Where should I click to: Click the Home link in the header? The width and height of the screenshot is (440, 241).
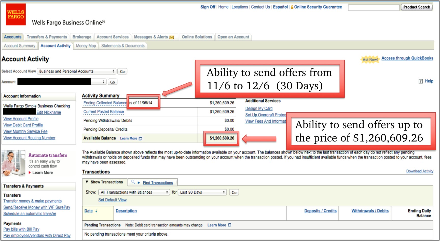[223, 7]
